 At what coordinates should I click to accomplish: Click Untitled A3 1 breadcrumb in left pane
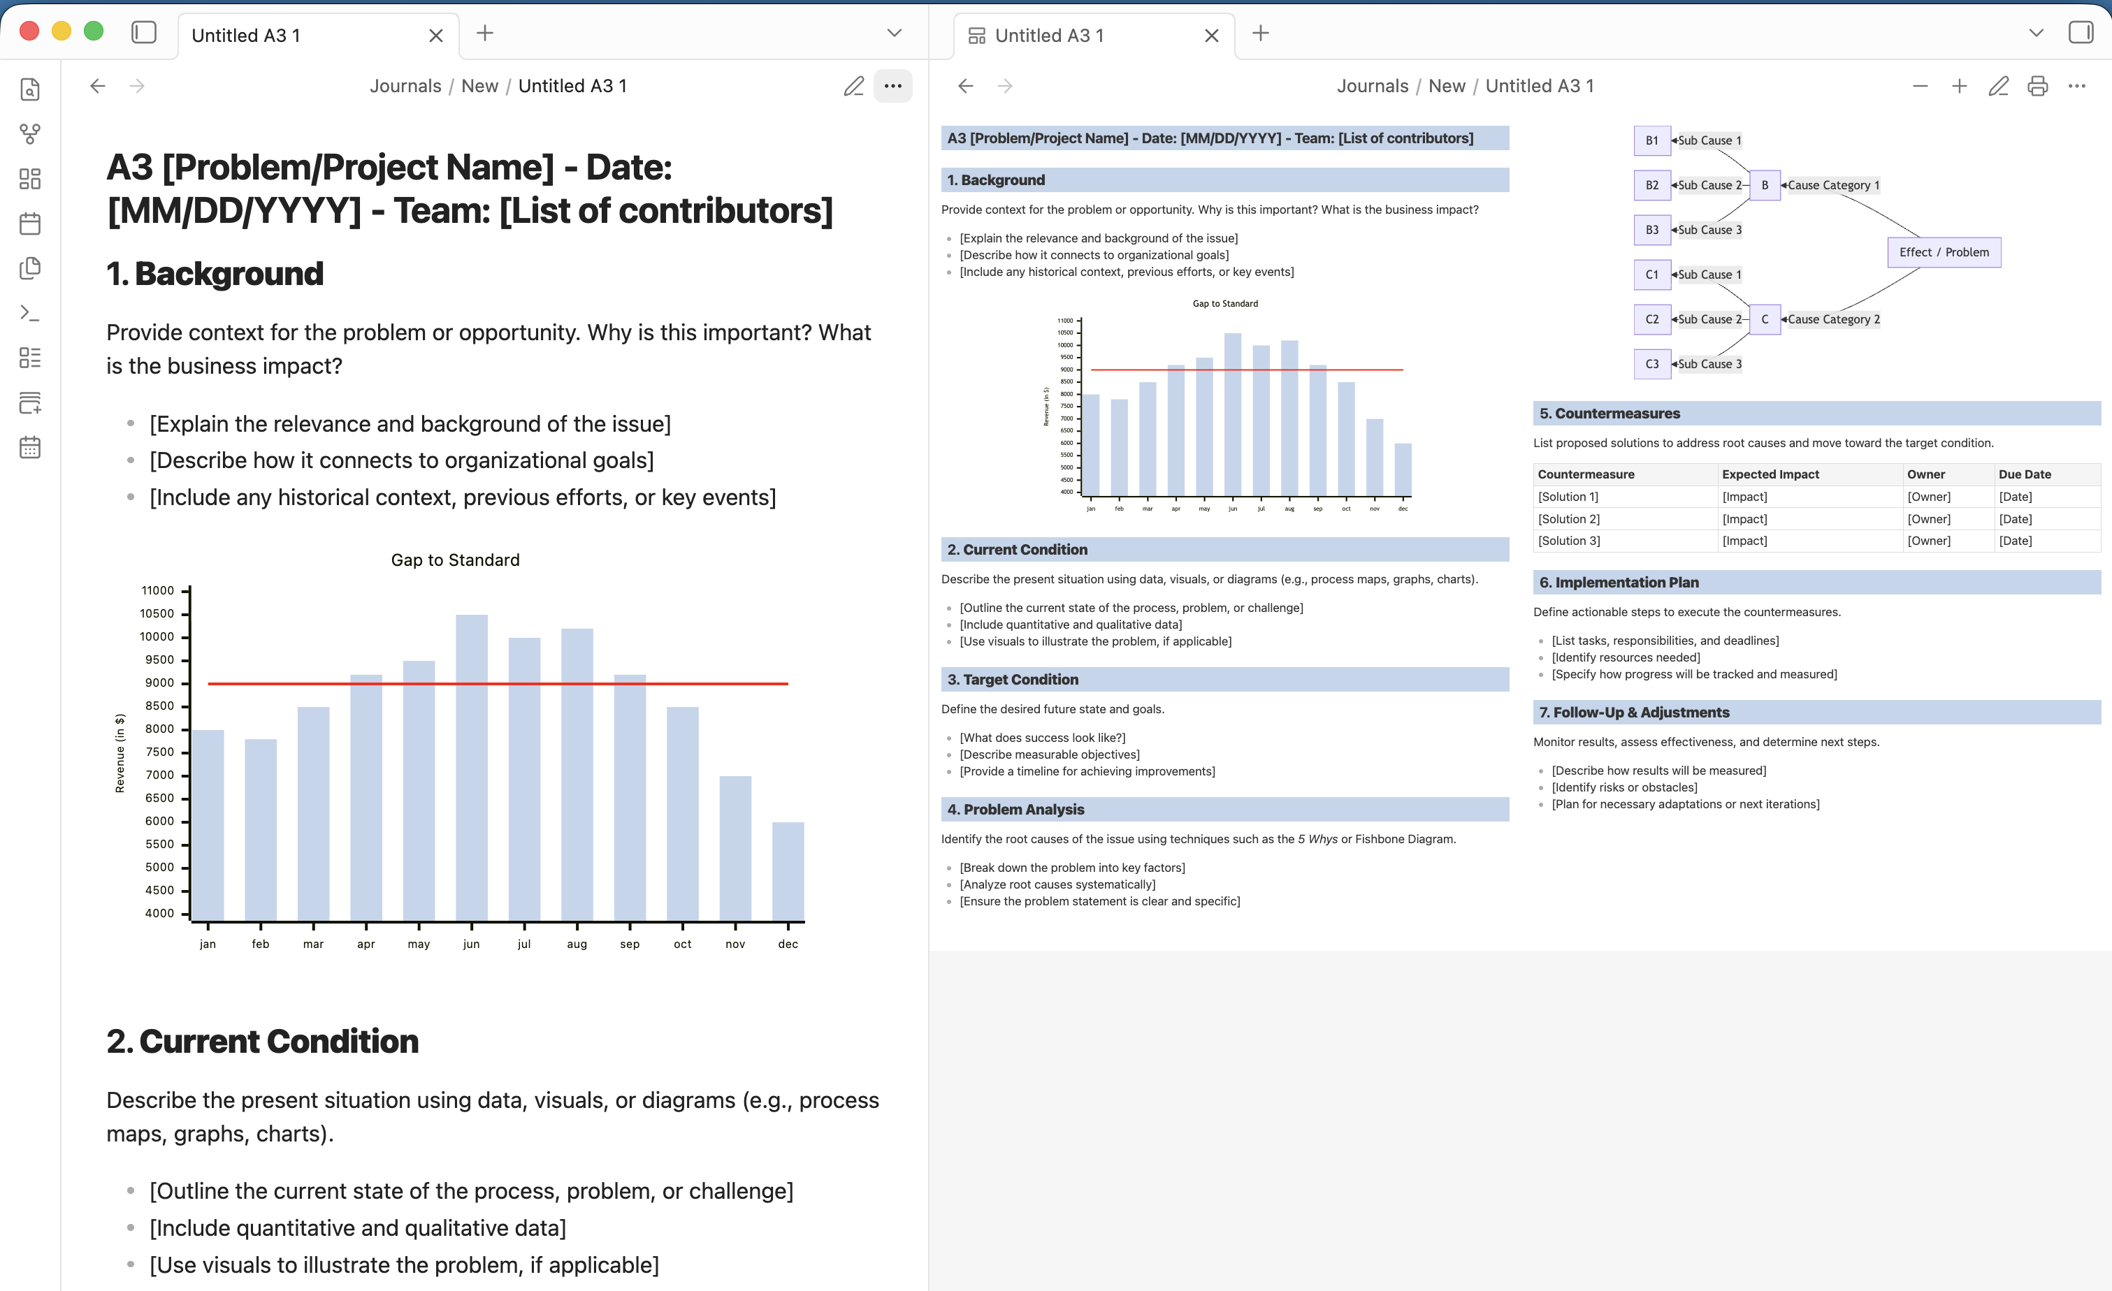572,86
